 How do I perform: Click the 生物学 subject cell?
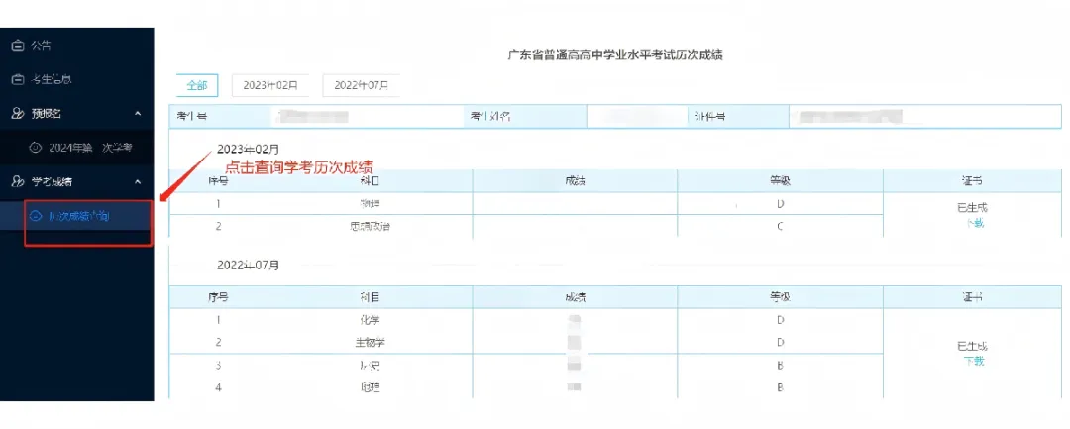tap(370, 342)
